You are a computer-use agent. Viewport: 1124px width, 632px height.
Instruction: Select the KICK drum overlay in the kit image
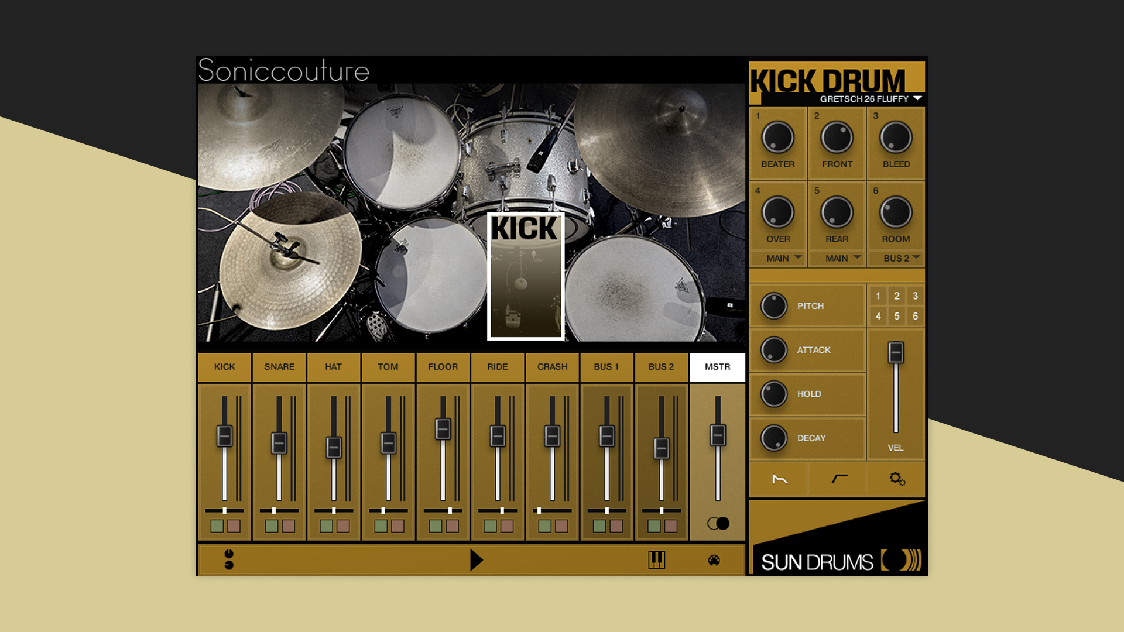tap(526, 276)
